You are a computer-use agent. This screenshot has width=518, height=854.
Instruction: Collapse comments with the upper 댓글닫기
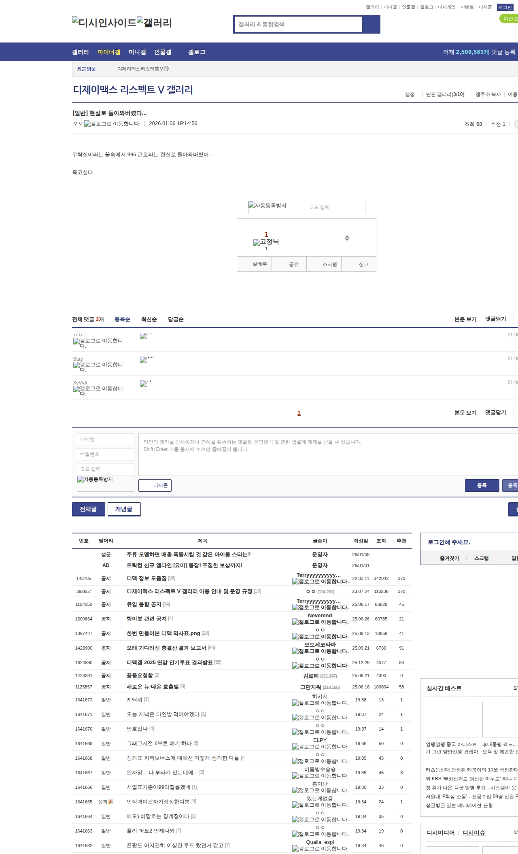(495, 319)
